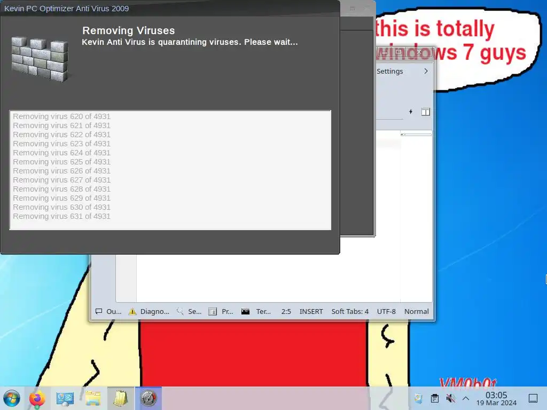Click the brick wall firewall icon

pos(40,59)
